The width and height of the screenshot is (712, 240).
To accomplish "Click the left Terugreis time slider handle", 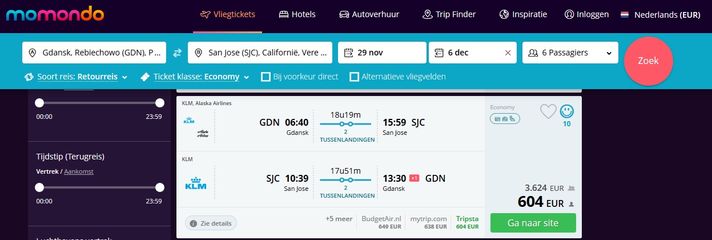I will (x=39, y=187).
